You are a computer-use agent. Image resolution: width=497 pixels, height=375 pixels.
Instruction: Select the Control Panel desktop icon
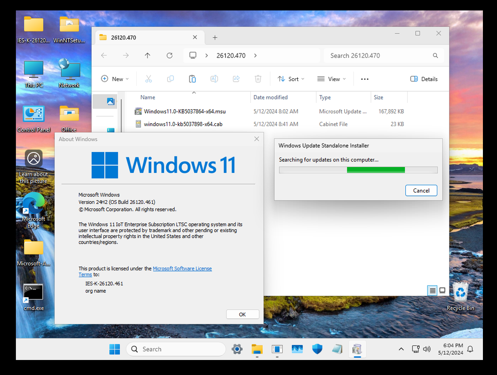pyautogui.click(x=34, y=119)
